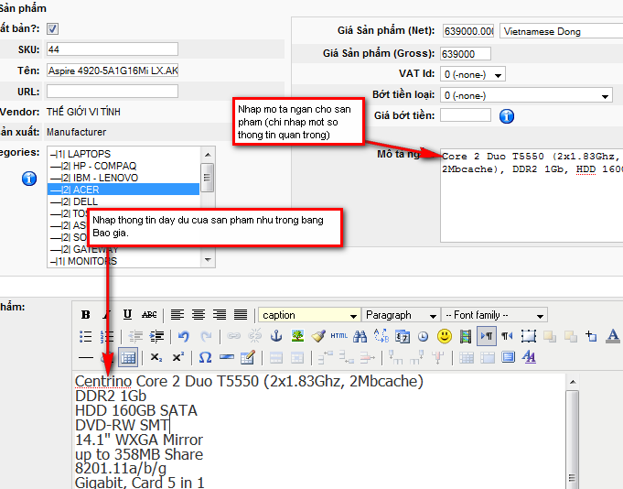Edit CSS style with the pencil icon
623x489 pixels.
click(x=248, y=358)
